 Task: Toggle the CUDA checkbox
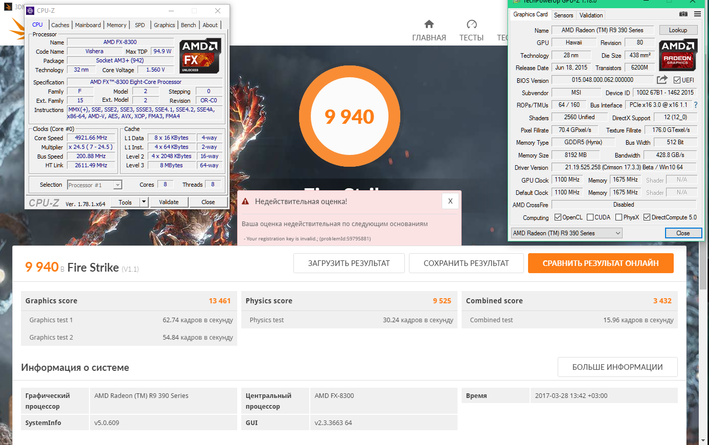pyautogui.click(x=590, y=217)
